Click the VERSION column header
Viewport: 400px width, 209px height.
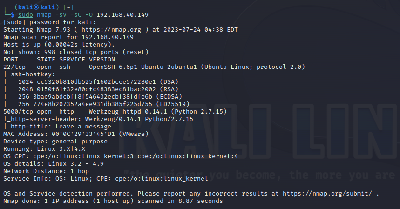coord(102,60)
